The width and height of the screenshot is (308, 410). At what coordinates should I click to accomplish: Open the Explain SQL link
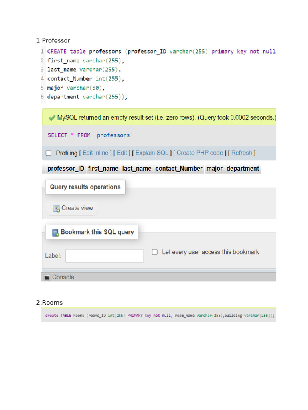click(152, 153)
